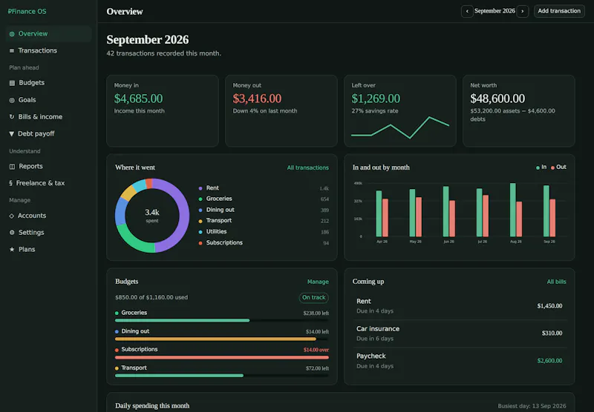Click the Net worth $48,600.00 value
594x412 pixels.
[x=497, y=99]
